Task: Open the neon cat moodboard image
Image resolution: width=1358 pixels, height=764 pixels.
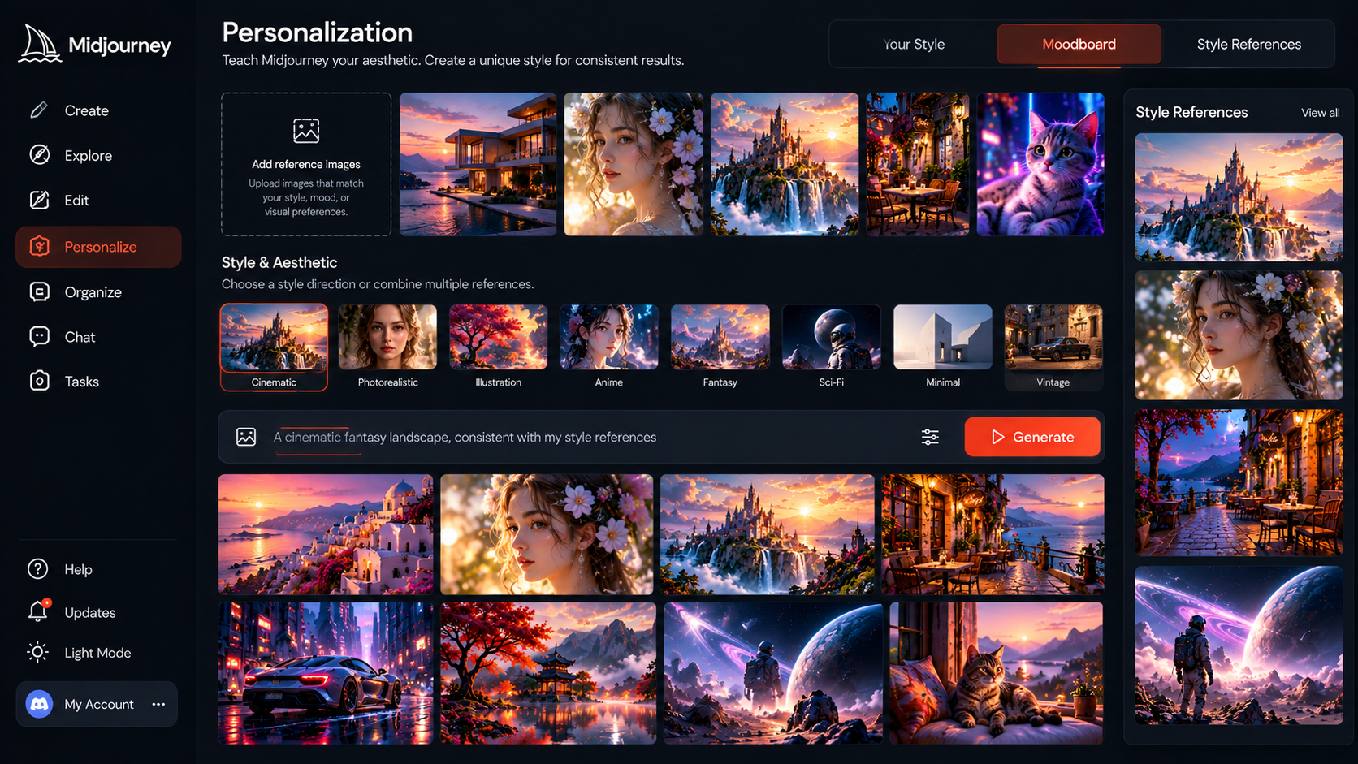Action: pos(1040,164)
